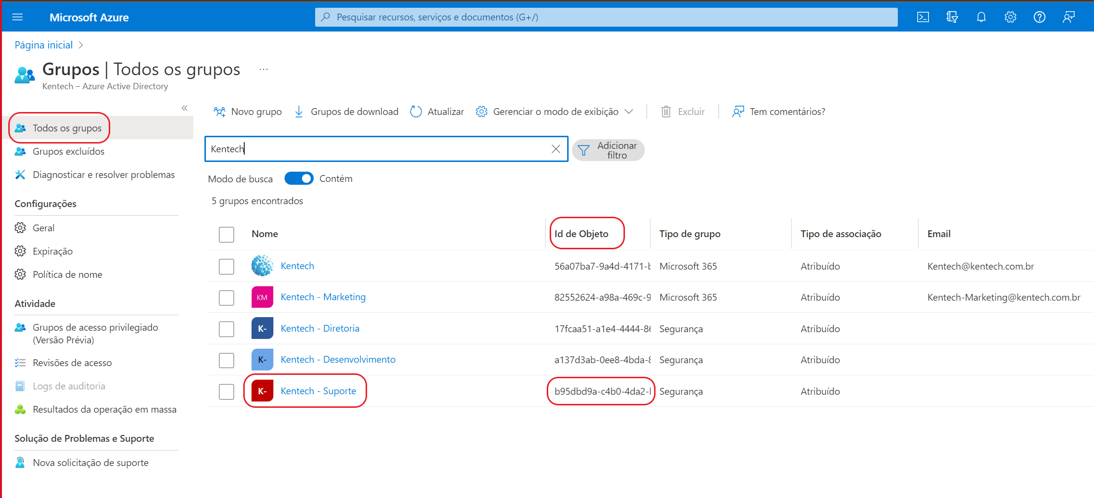Open the Kentech - Desenvolvimento group
The height and width of the screenshot is (498, 1094).
(x=338, y=359)
